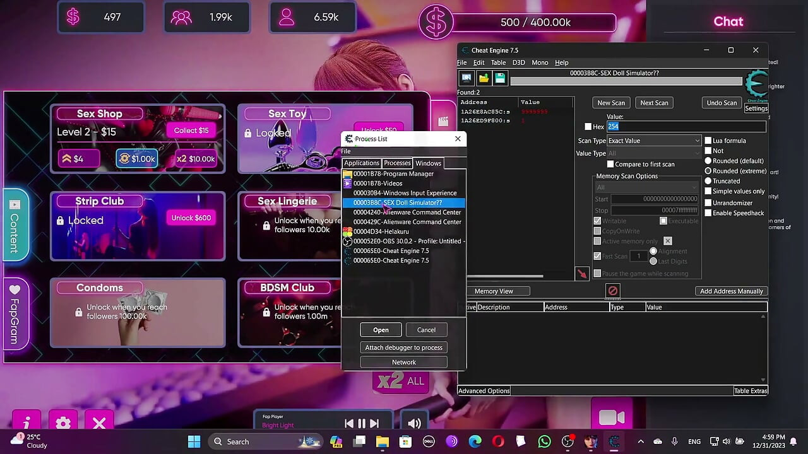The image size is (808, 454).
Task: Click the clapperboard icon beside Sex Toy card
Action: point(443,120)
